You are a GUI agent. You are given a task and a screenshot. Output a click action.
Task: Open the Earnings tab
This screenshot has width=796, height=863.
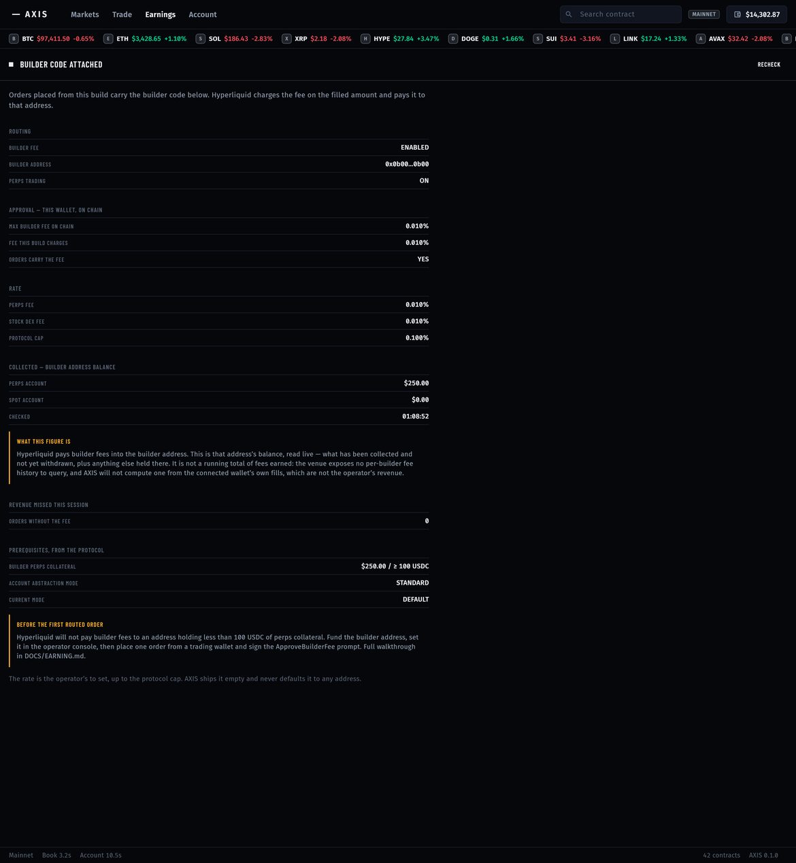point(161,14)
